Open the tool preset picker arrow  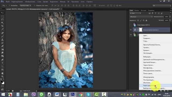[6, 5]
